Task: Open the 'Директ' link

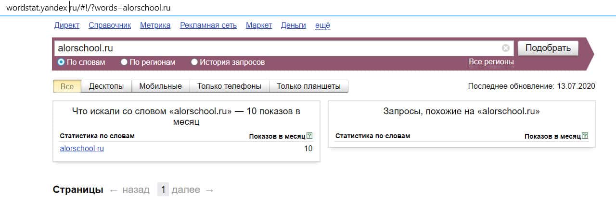Action: tap(67, 25)
